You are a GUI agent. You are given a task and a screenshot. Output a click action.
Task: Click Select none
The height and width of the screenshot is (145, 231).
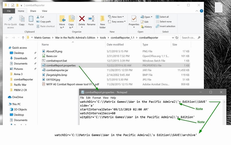click(164, 22)
